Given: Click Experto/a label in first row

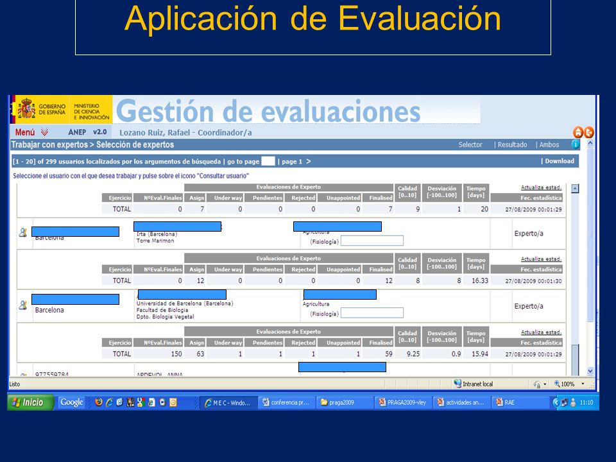Looking at the screenshot, I should (529, 234).
